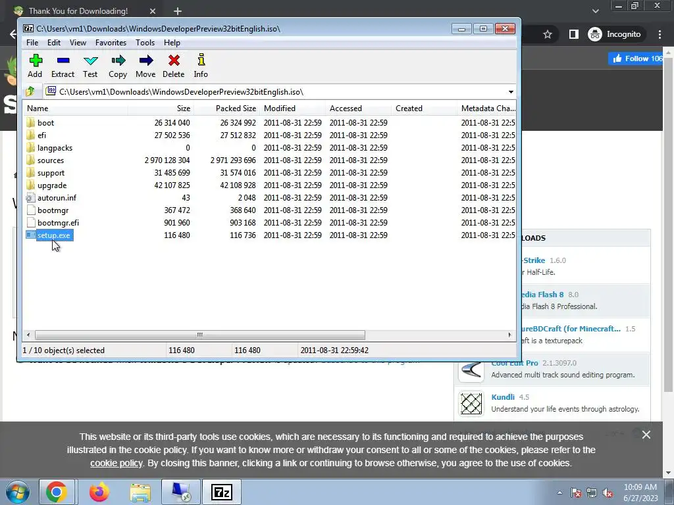
Task: Click the network tray icon
Action: (592, 493)
